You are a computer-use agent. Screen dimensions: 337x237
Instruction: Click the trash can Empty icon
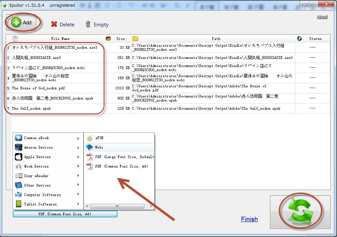coord(88,24)
